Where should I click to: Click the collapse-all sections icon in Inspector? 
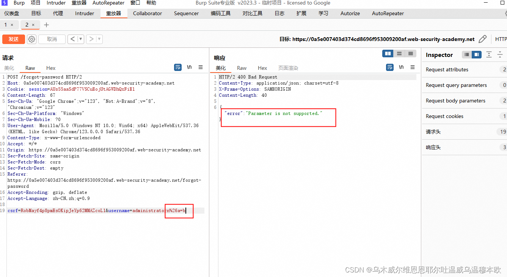pos(500,55)
